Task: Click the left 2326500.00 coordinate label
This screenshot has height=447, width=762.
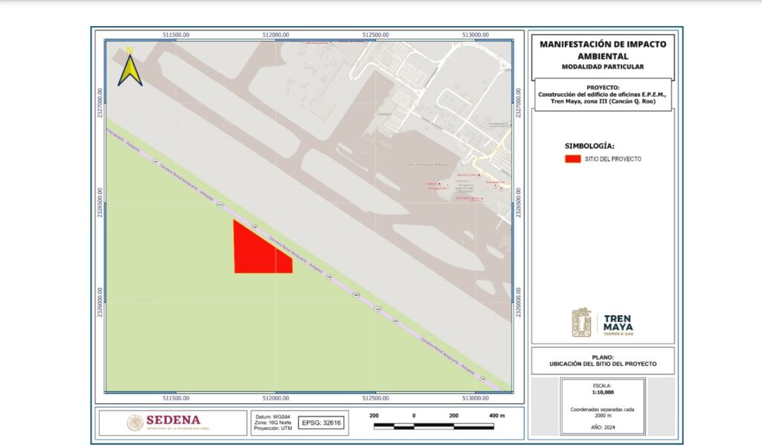Action: pyautogui.click(x=99, y=202)
